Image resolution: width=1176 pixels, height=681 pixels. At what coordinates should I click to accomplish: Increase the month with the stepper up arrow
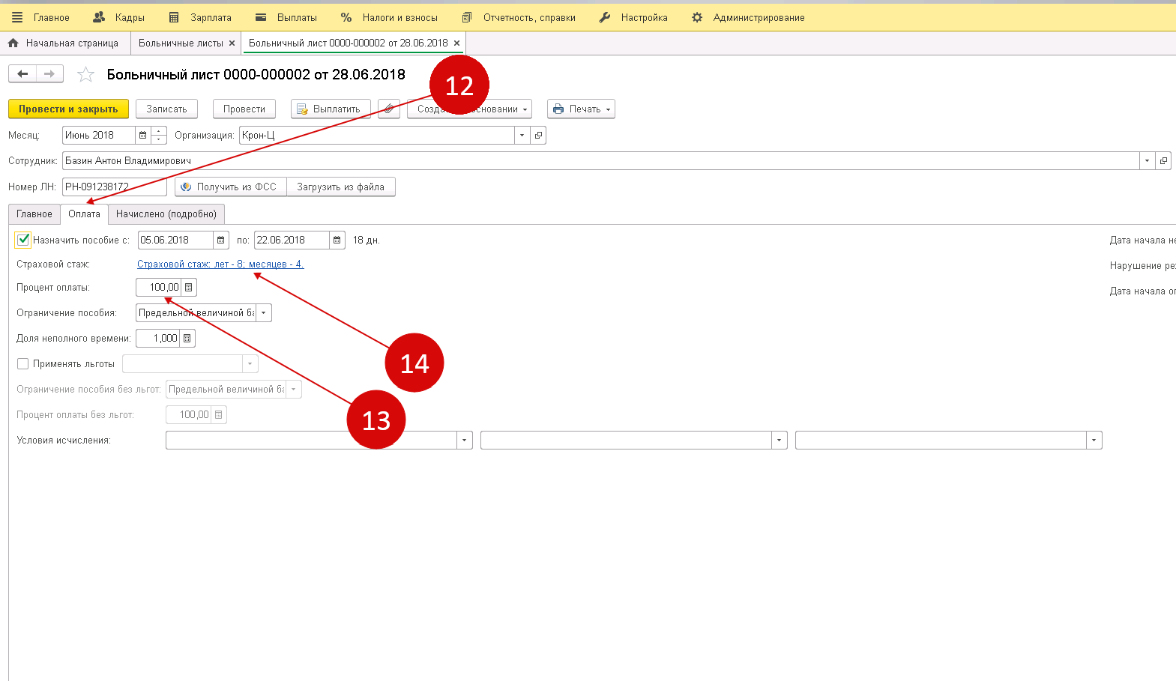point(158,131)
